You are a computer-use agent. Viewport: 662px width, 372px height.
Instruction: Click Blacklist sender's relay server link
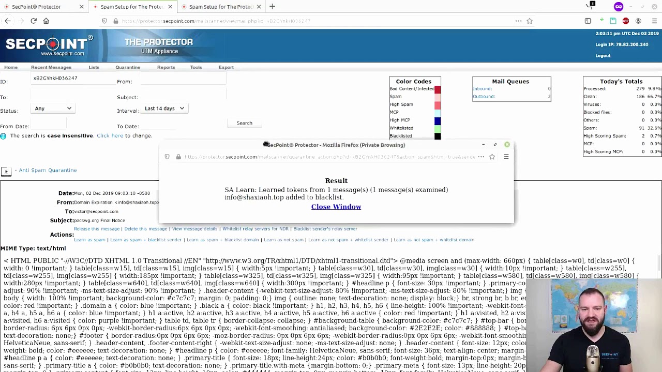click(x=325, y=229)
